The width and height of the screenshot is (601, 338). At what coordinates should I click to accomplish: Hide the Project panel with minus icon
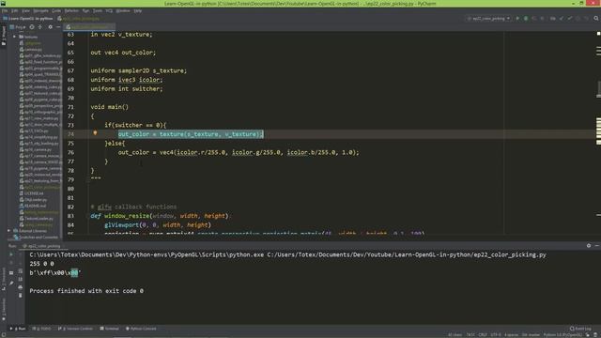pos(58,27)
